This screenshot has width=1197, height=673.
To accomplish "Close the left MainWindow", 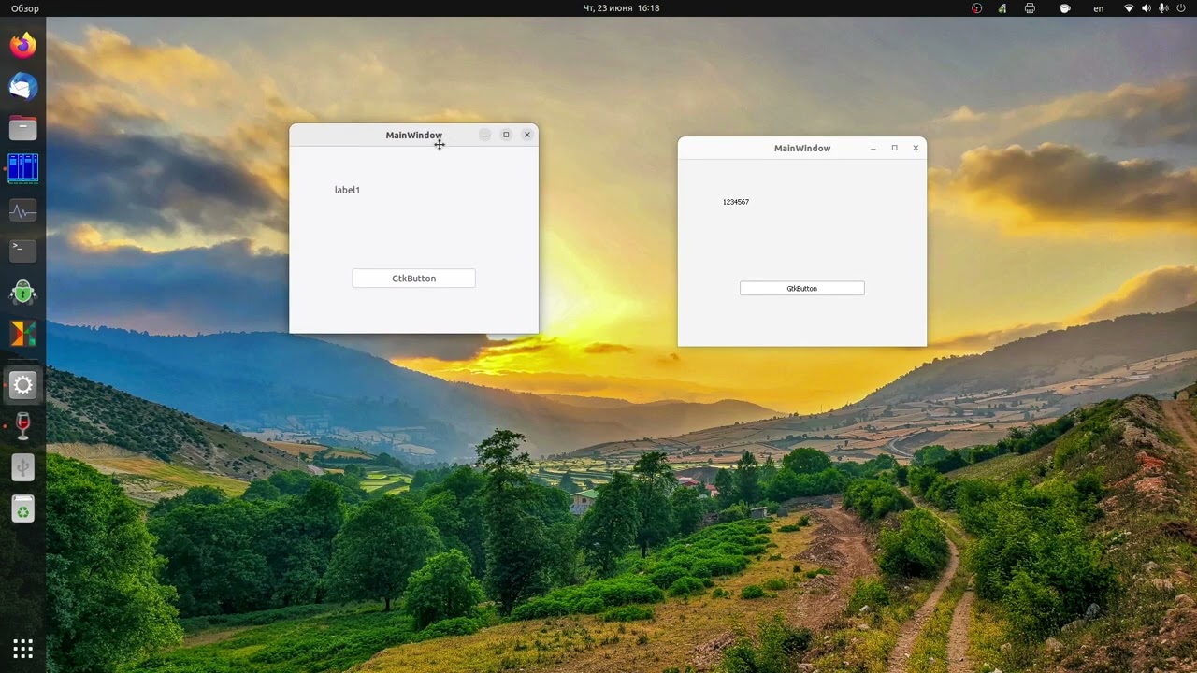I will [x=527, y=135].
